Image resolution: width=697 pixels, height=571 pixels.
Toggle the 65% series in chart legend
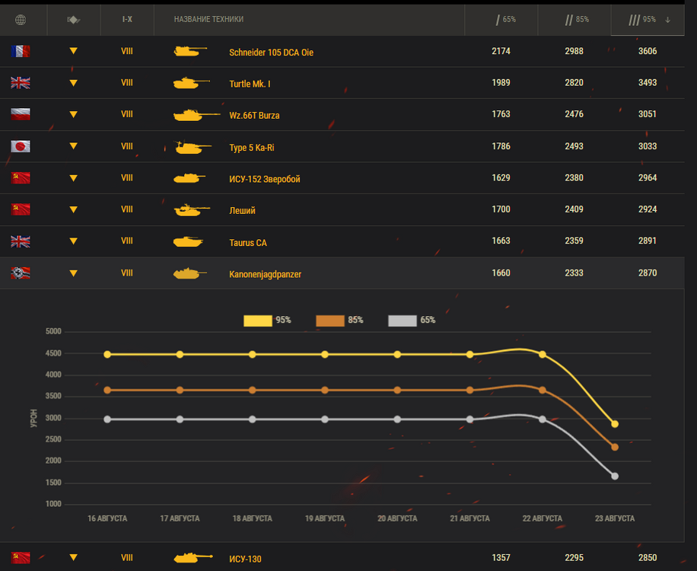point(412,321)
